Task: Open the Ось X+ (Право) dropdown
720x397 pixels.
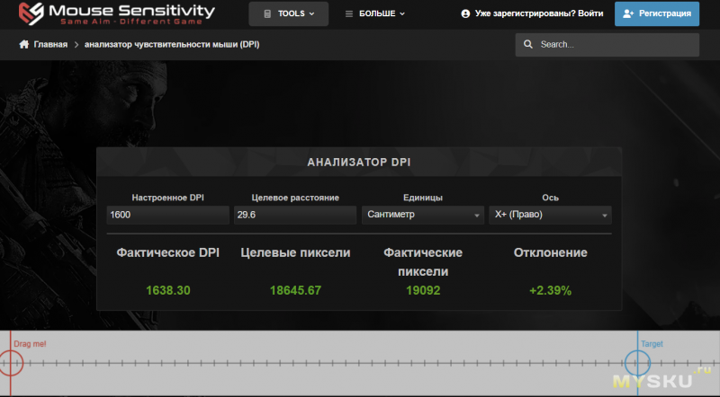Action: point(549,216)
